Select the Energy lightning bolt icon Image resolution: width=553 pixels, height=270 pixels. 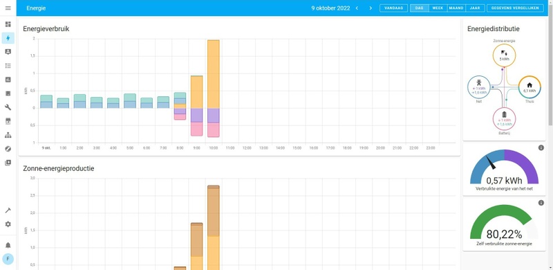click(x=8, y=38)
